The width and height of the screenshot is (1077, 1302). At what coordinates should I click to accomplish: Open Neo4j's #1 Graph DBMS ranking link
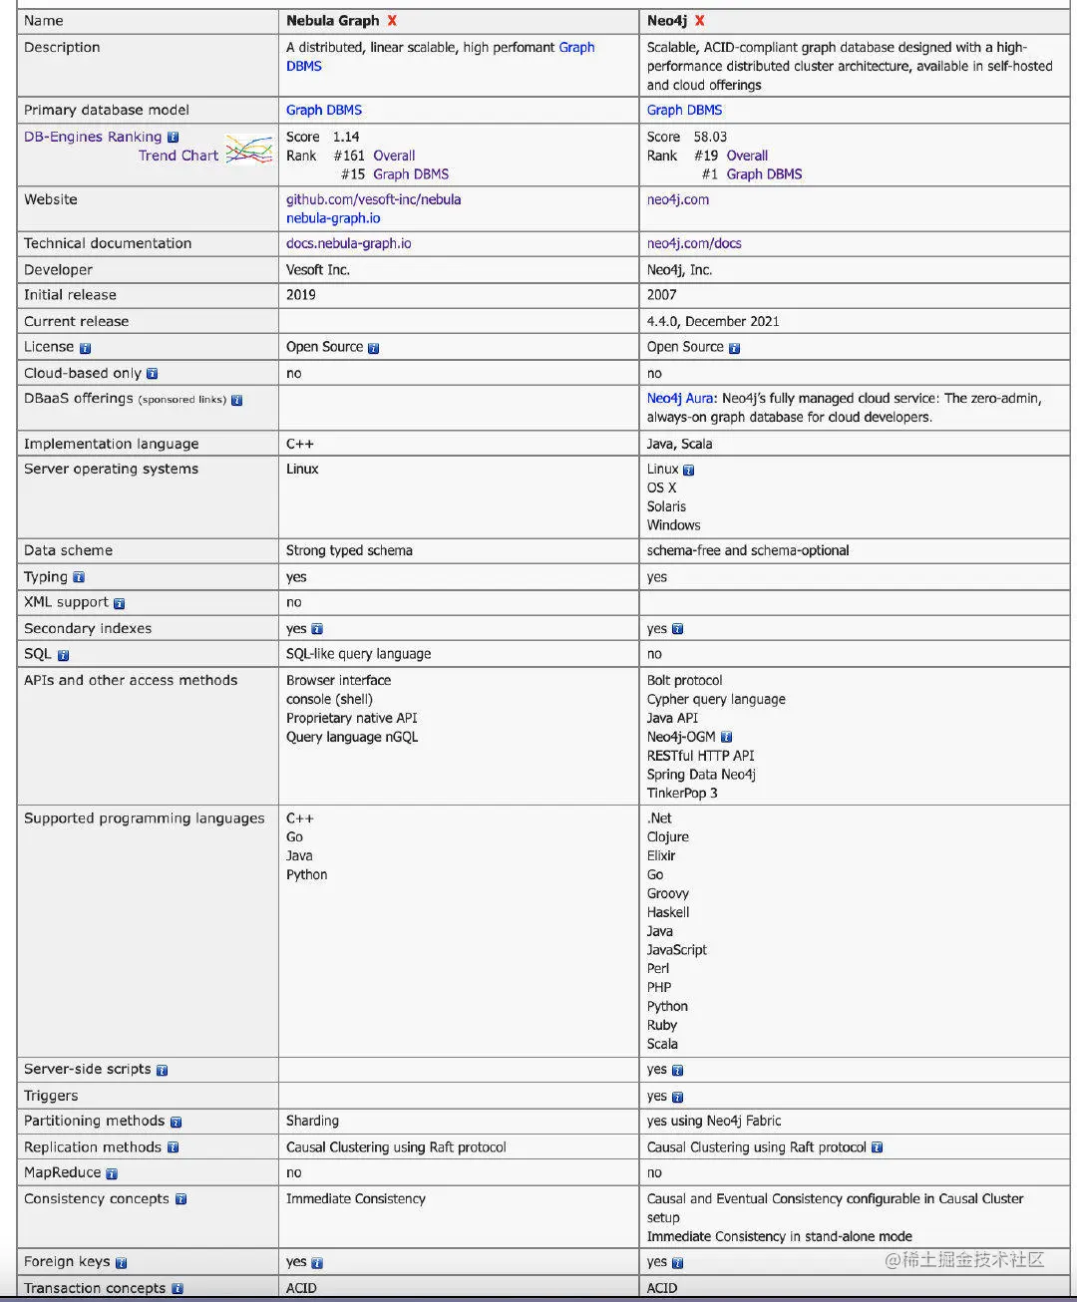764,173
